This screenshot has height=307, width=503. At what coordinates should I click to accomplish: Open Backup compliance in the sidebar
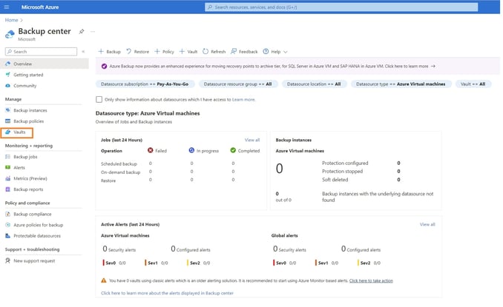click(x=32, y=214)
